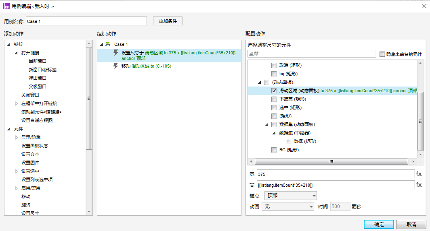Click the 添加动作 list vertical scrollbar
The image size is (430, 231).
pyautogui.click(x=89, y=99)
